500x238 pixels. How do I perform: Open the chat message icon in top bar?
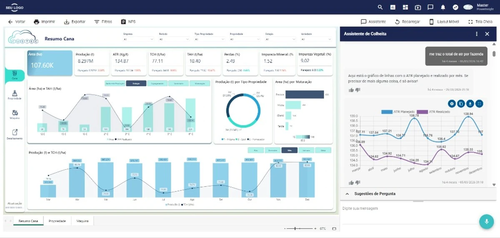click(x=430, y=7)
